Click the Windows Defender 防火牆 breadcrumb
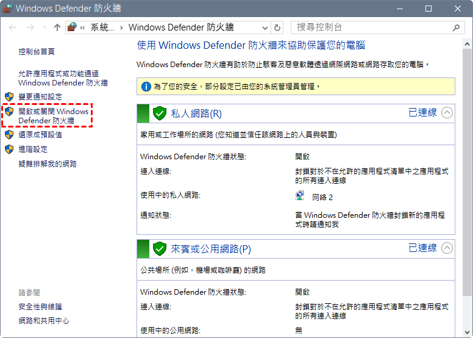The height and width of the screenshot is (338, 473). tap(181, 27)
